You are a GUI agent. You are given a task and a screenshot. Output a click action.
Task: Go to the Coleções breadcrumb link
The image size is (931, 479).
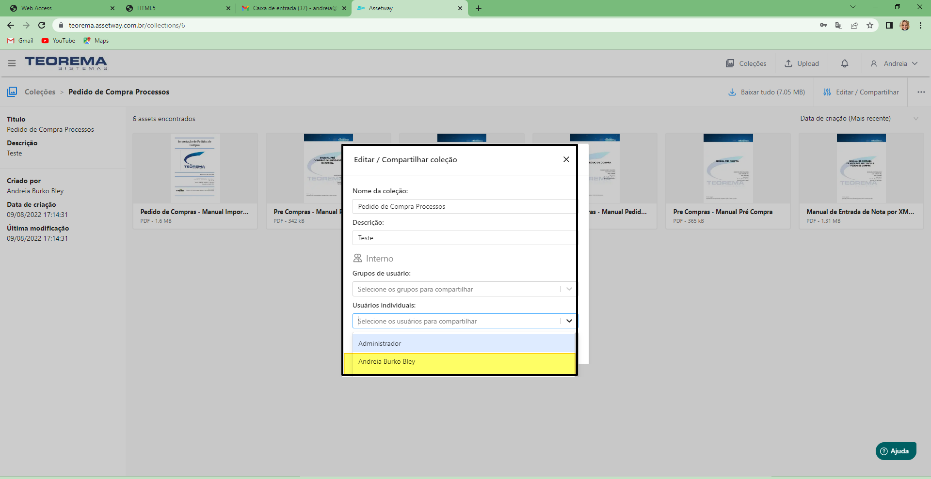40,92
